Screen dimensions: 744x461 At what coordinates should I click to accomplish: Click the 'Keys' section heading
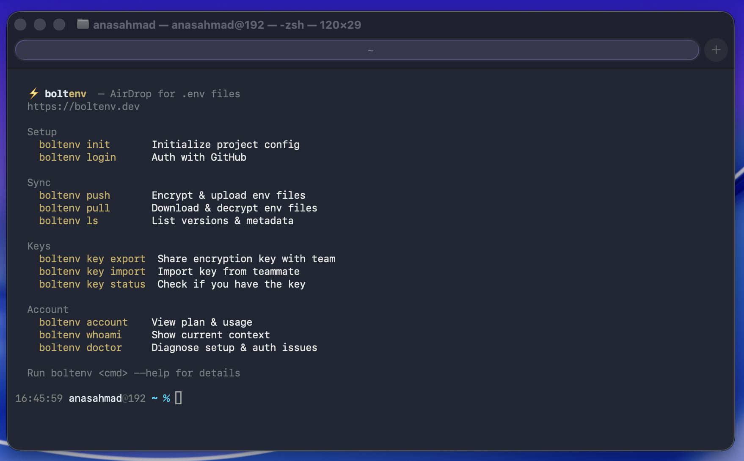click(39, 246)
